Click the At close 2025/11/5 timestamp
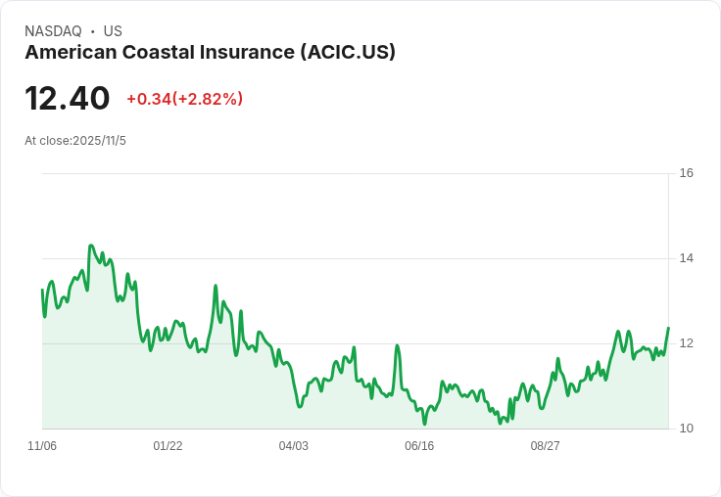 click(x=75, y=141)
